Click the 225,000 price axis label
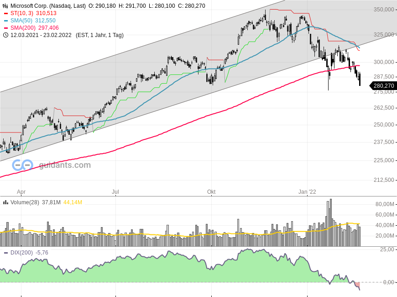 (x=384, y=160)
